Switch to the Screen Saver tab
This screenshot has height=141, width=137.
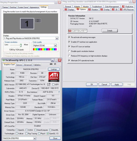click(x=23, y=7)
